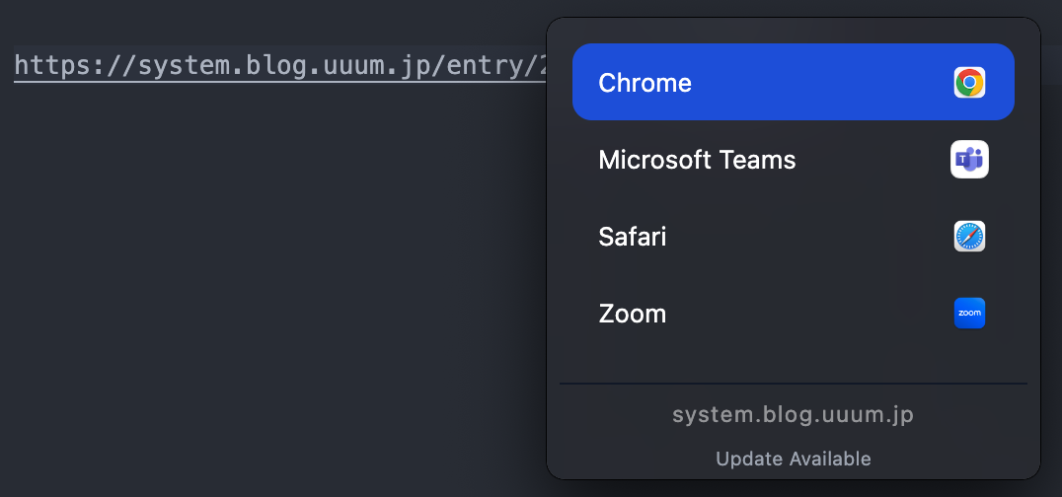Click the blue Zoom app icon
Image resolution: width=1062 pixels, height=497 pixels.
(969, 314)
